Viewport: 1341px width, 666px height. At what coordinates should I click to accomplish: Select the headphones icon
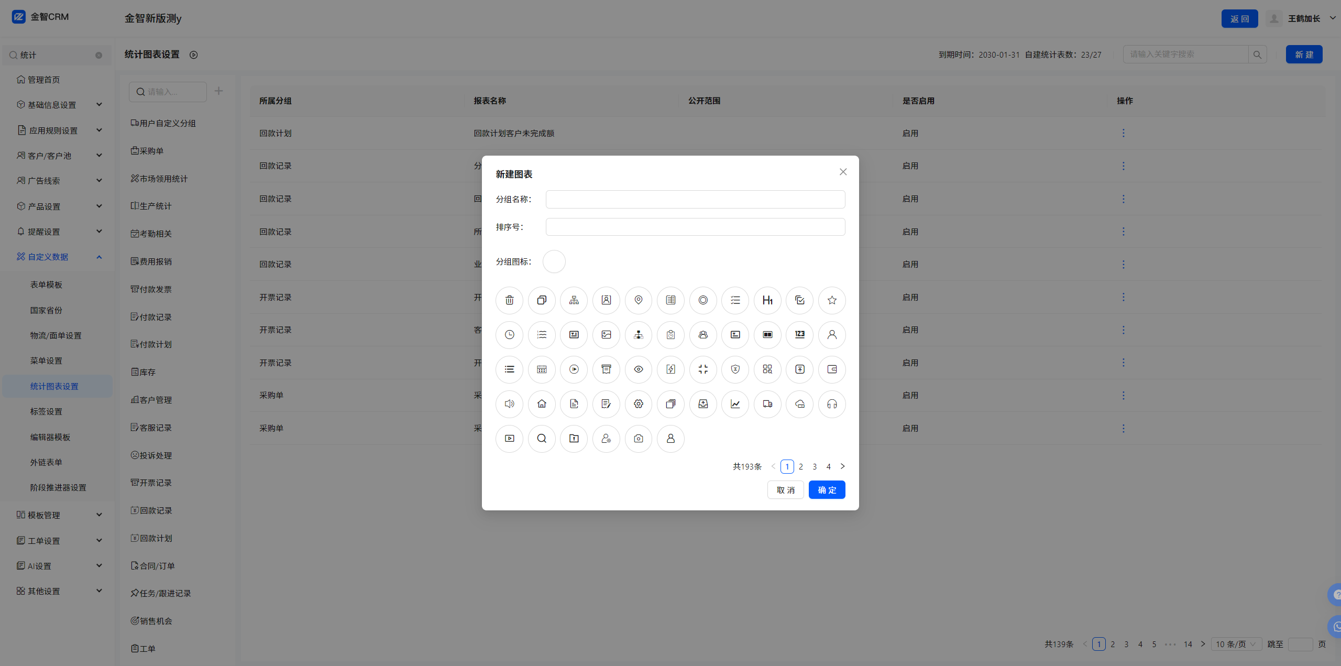[832, 404]
